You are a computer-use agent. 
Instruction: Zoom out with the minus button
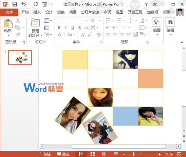(x=124, y=155)
